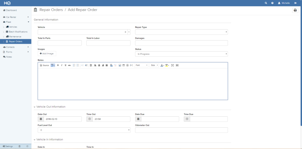The height and width of the screenshot is (149, 302).
Task: Increase indent in Notes editor
Action: coord(86,65)
